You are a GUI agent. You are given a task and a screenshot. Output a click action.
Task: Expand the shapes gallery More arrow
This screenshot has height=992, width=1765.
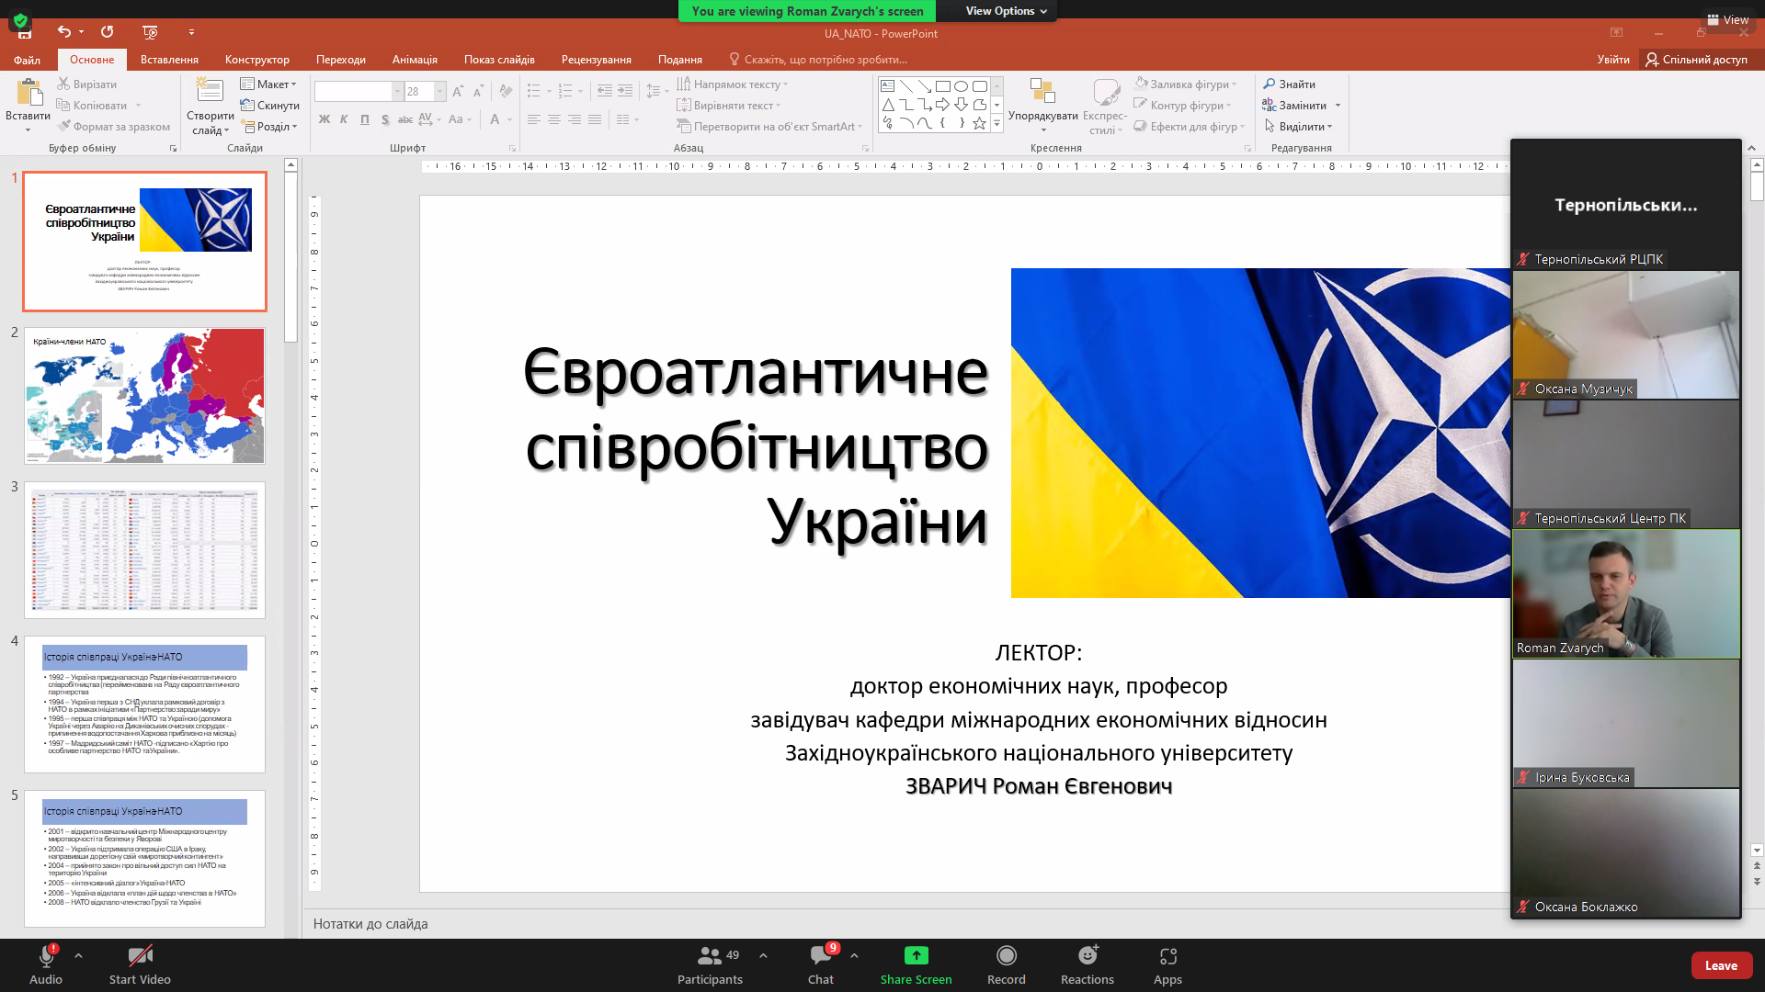996,123
